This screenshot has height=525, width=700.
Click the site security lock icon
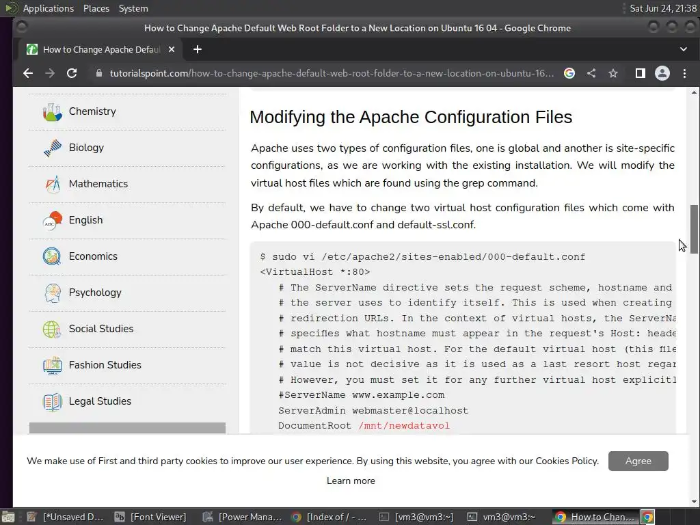coord(99,73)
